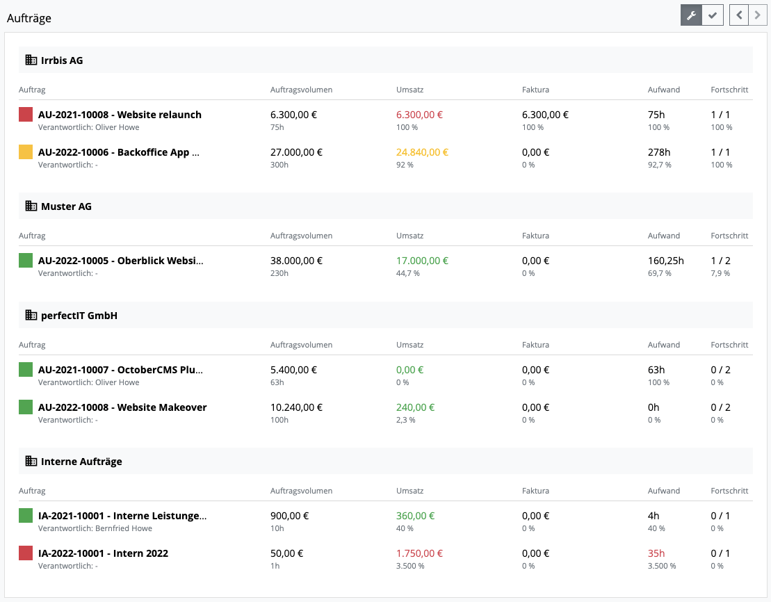The image size is (771, 602).
Task: Open order IA-2021-10001 - Interne Leistungen
Action: pyautogui.click(x=122, y=516)
